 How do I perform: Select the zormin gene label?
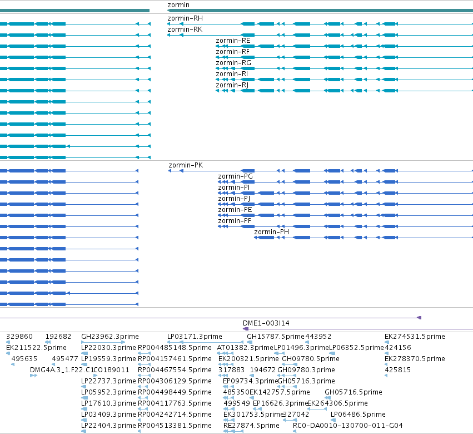(178, 5)
